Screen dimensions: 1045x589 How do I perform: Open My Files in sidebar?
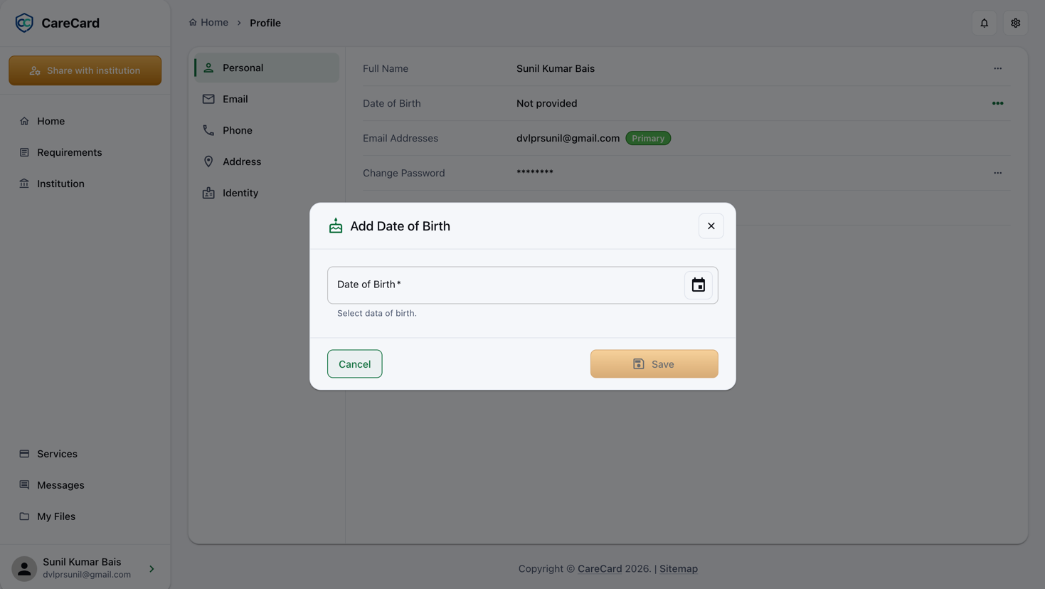(85, 516)
